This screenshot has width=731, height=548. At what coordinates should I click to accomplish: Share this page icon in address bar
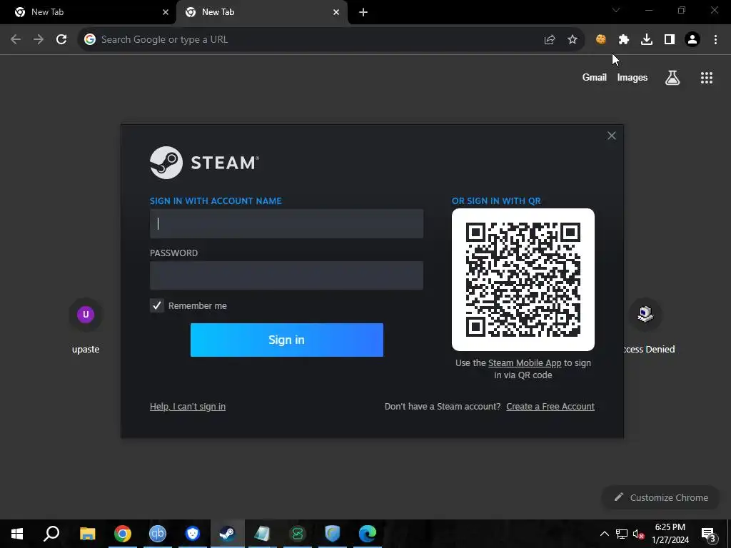pos(549,40)
